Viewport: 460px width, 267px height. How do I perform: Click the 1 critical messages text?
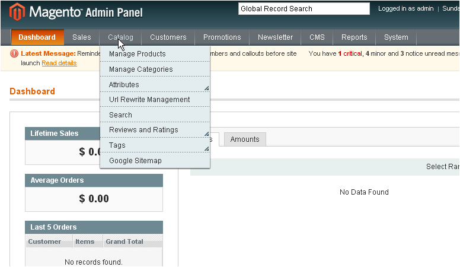click(x=350, y=53)
